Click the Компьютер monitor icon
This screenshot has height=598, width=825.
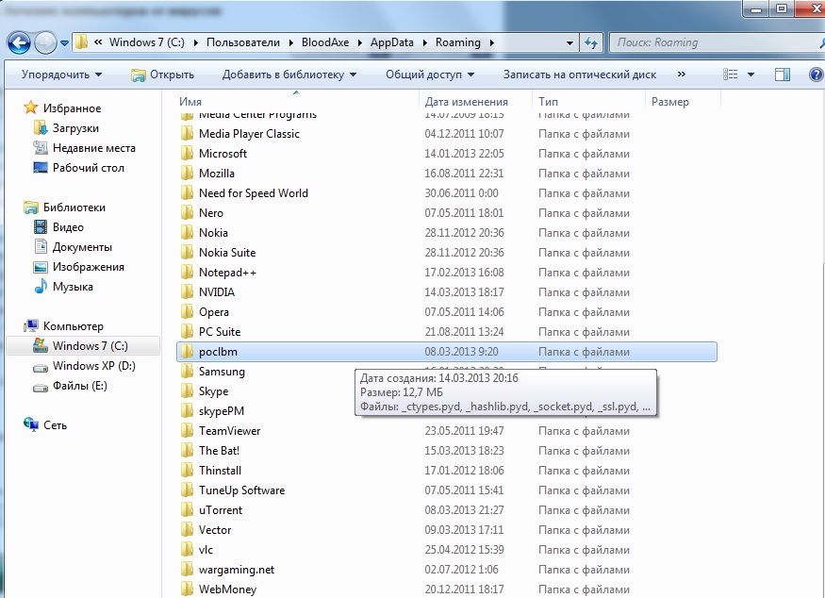point(31,325)
